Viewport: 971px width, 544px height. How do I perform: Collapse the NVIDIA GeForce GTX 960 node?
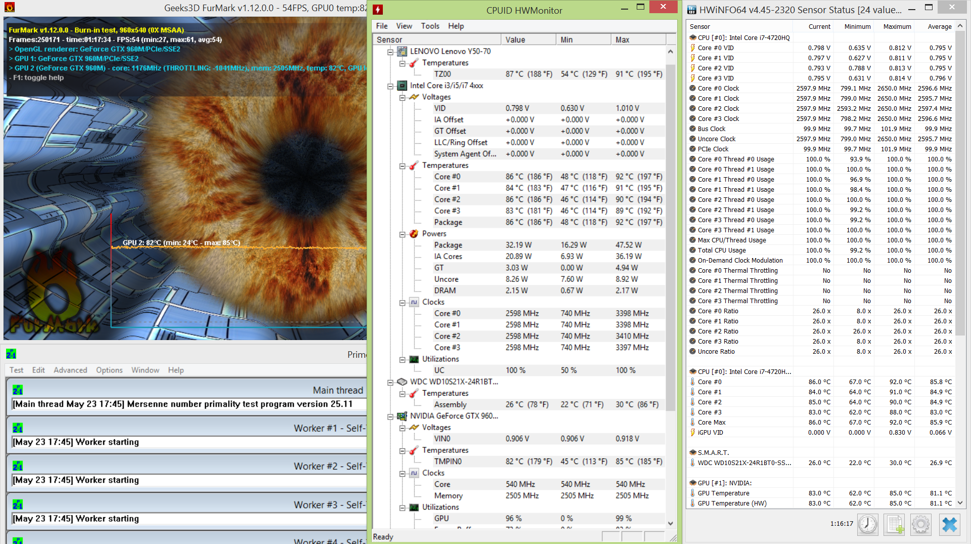point(390,416)
